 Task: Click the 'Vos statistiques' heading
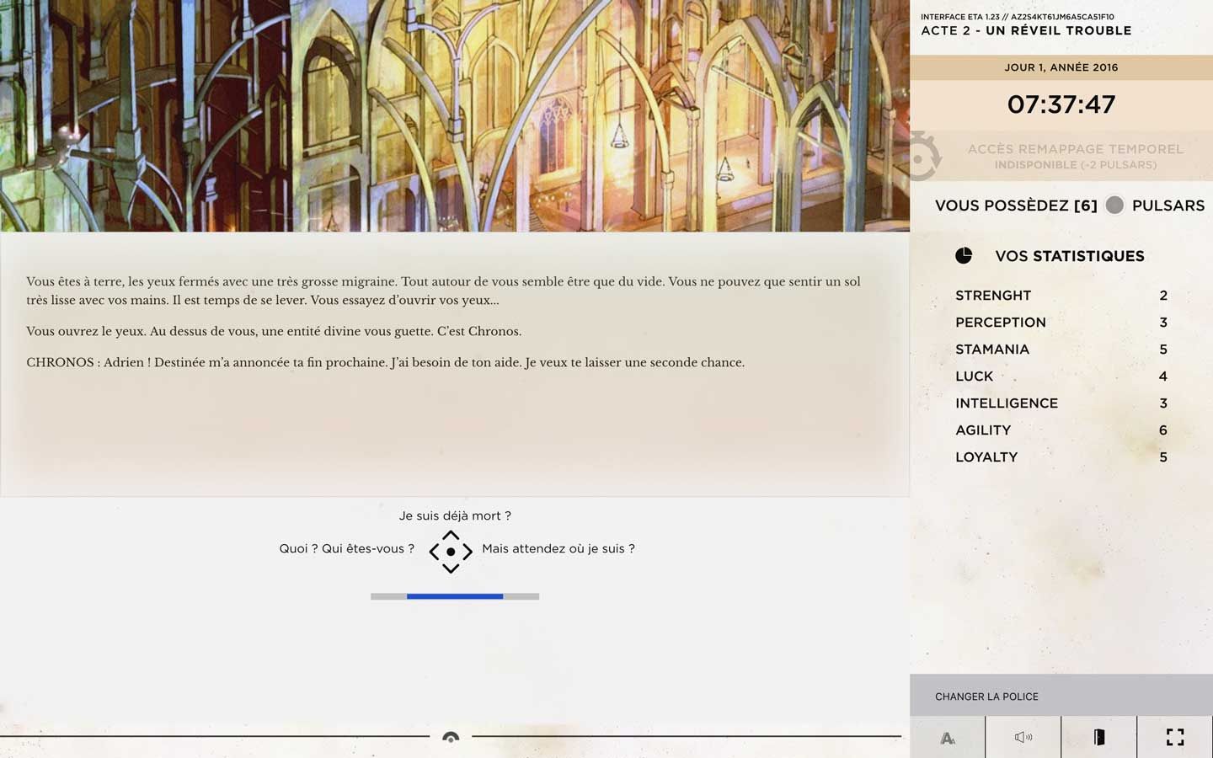point(1070,256)
